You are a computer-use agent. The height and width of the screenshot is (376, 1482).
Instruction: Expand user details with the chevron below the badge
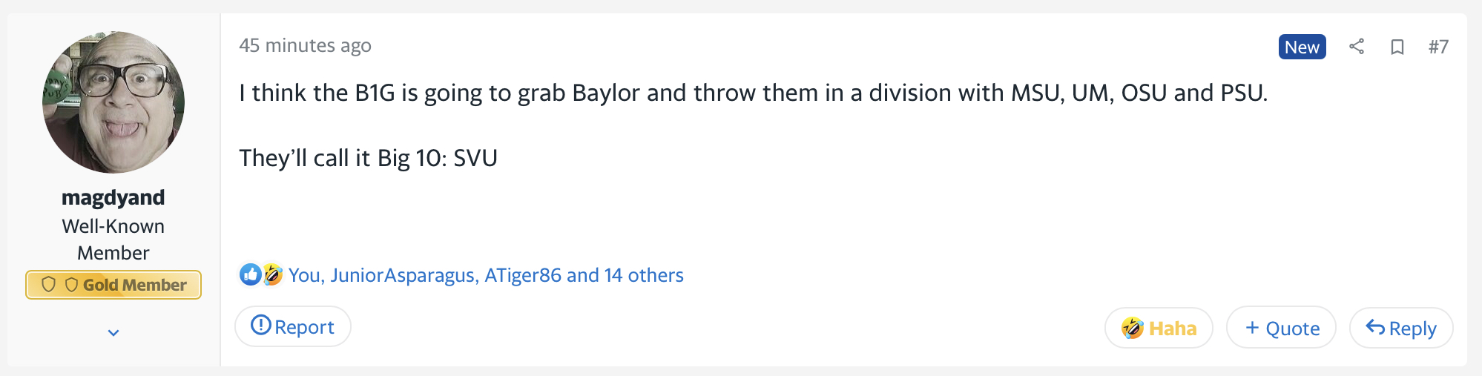pos(113,333)
